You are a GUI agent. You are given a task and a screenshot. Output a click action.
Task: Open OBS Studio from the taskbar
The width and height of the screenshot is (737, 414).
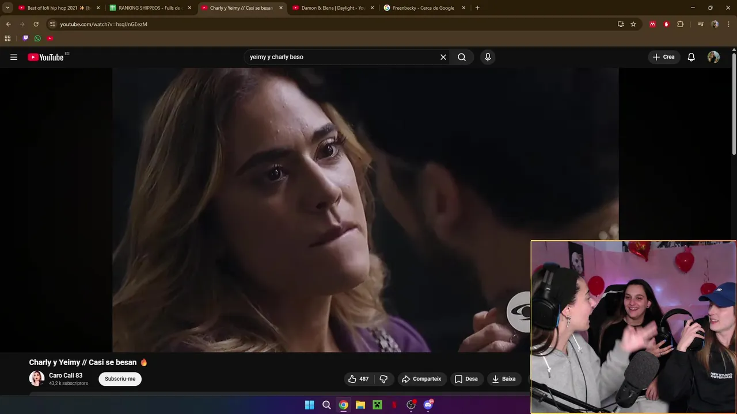point(411,405)
